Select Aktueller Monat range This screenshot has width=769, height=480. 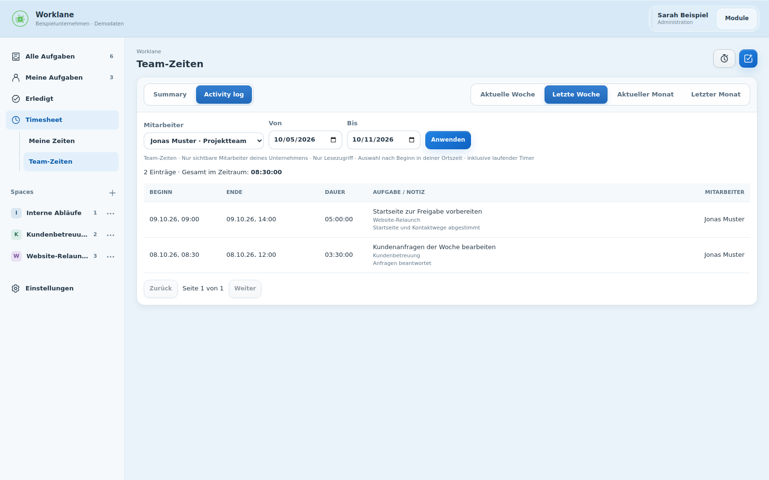[x=645, y=95]
